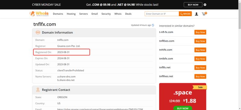
Task: Buy Now for tmlbfx.com
Action: tap(200, 59)
